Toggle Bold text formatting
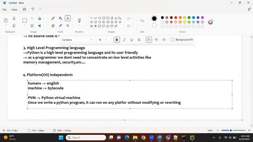The image size is (253, 142). 117,40
